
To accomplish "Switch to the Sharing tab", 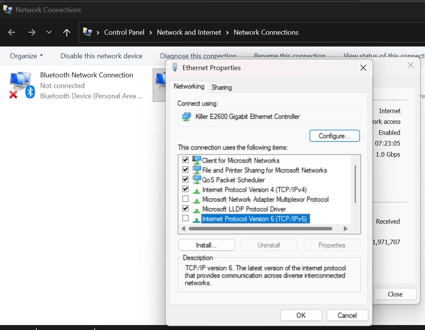I will tap(222, 87).
